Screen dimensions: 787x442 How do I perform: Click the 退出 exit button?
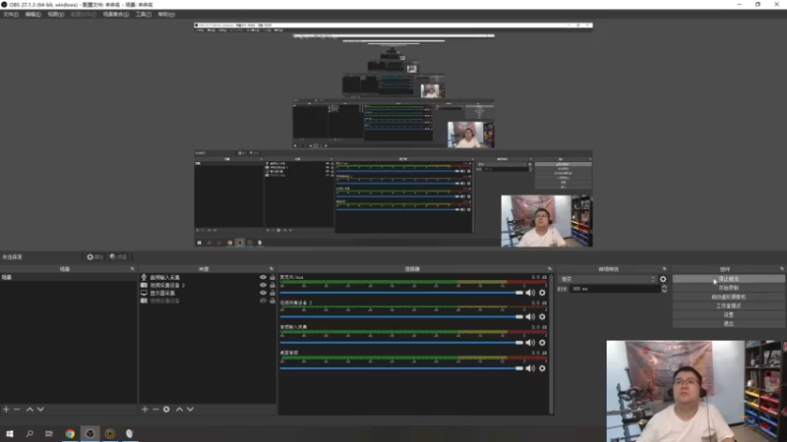point(728,324)
